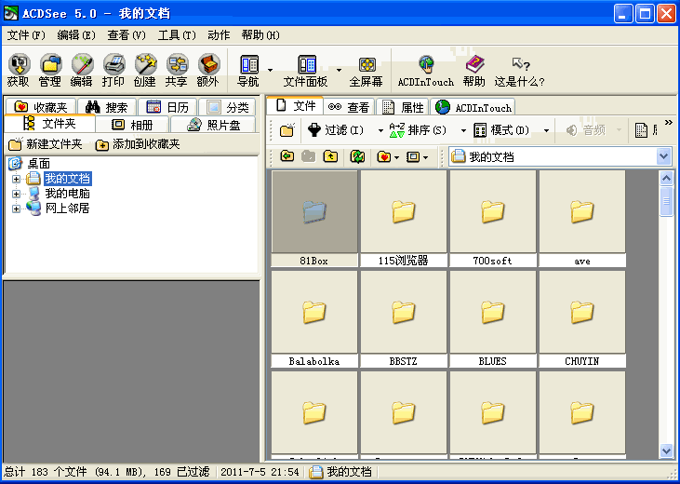The width and height of the screenshot is (680, 484).
Task: Select the 115浏览器 folder thumbnail
Action: click(x=404, y=219)
